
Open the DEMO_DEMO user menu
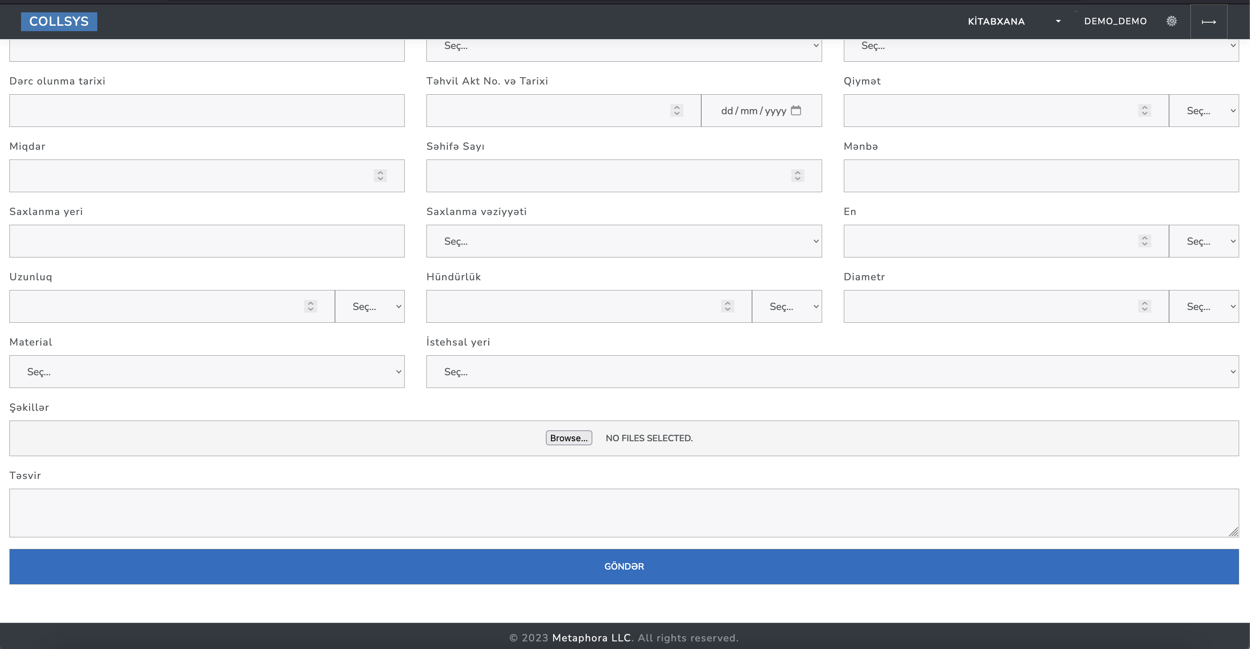tap(1115, 21)
